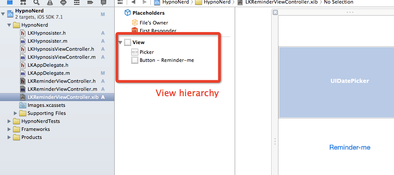Expand the HypnoNerdTests group

(9, 122)
